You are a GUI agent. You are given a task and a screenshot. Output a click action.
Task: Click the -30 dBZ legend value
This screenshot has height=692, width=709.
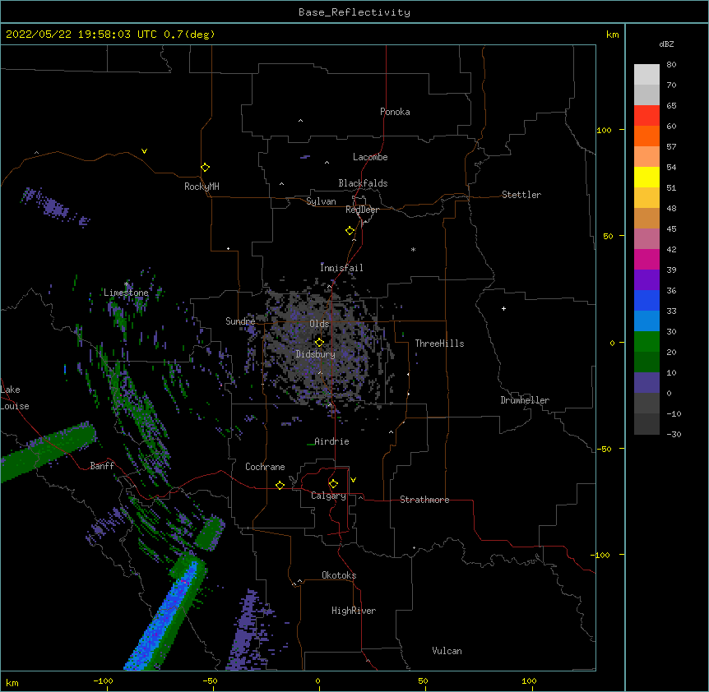pyautogui.click(x=674, y=434)
